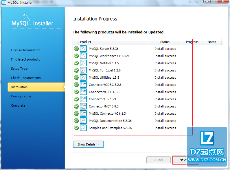Click the MySQL Workbench CE 6.0.9 product icon
230x170 pixels.
83,56
